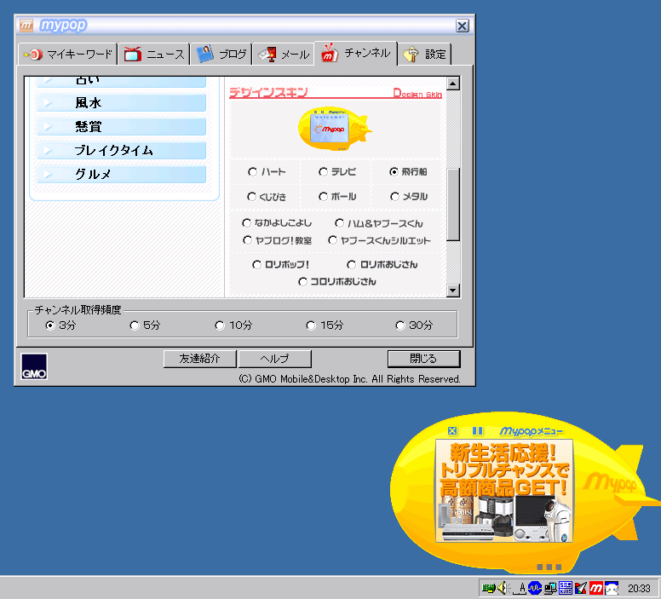
Task: Click the マイキーワード tab key icon
Action: (32, 55)
